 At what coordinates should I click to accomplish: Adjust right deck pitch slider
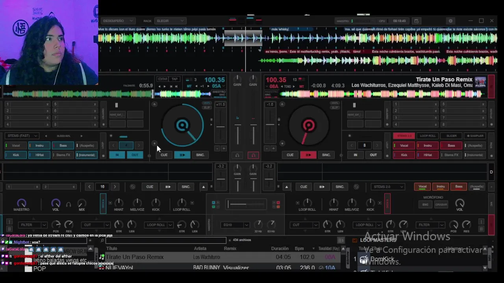point(270,125)
